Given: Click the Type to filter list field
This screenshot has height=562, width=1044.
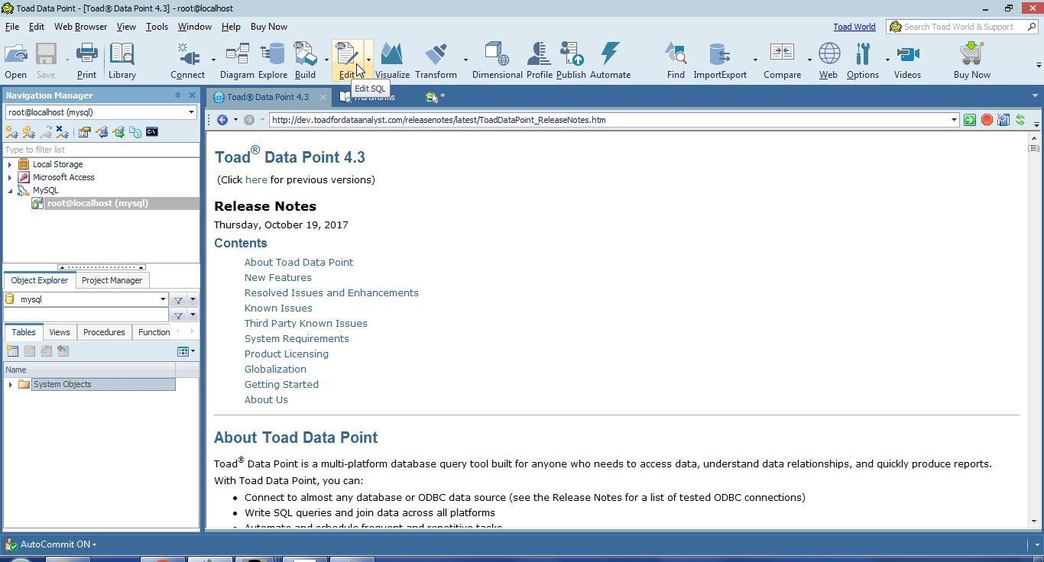Looking at the screenshot, I should point(101,150).
